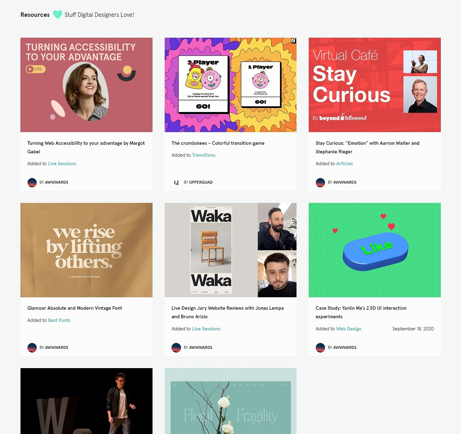Click the Awwwards avatar under Yanlin Ma case study

point(320,348)
